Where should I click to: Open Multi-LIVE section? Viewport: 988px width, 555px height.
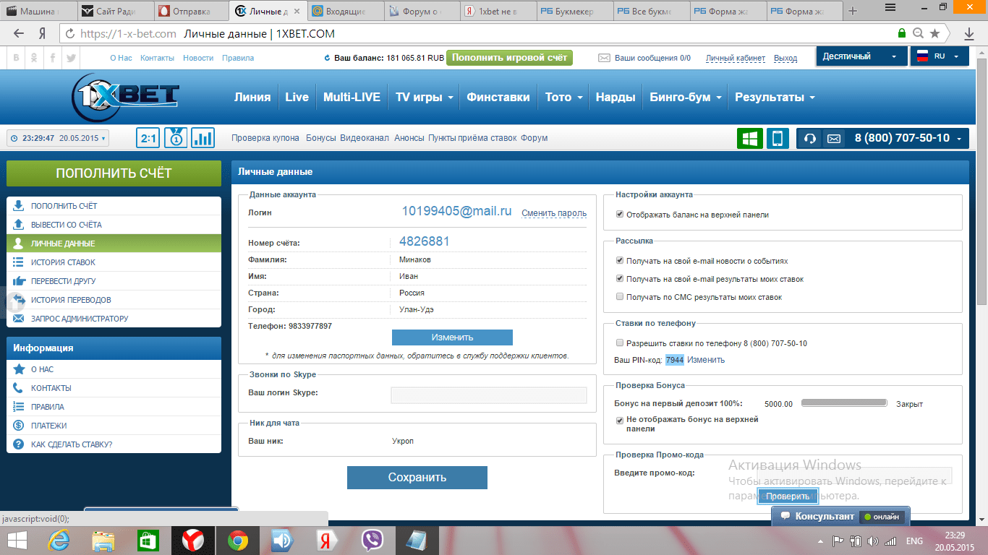(x=352, y=98)
